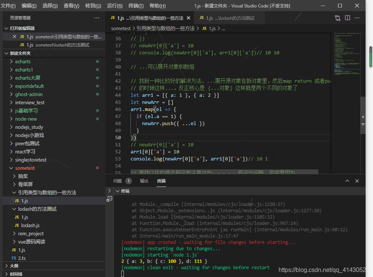Collapse the sometest folder
The height and width of the screenshot is (277, 373).
point(54,168)
